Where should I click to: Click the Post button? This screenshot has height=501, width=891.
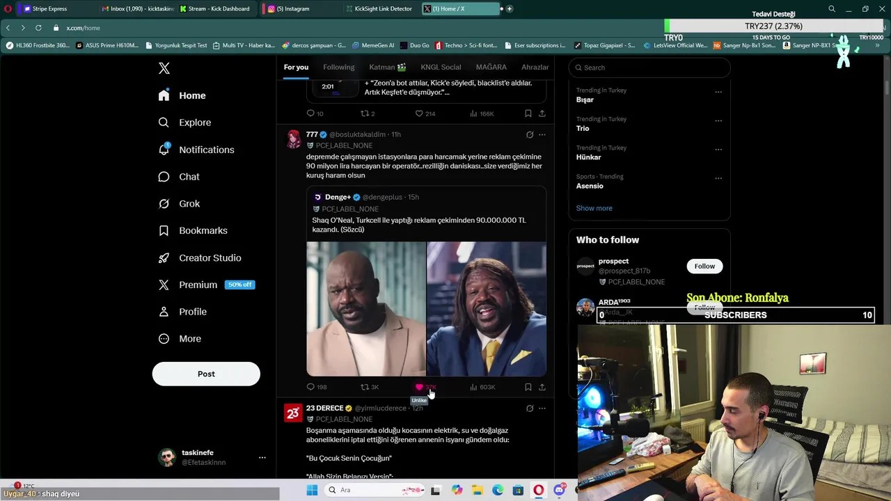[x=206, y=374]
